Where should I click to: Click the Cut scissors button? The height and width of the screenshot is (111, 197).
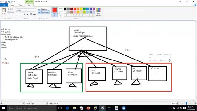point(10,9)
